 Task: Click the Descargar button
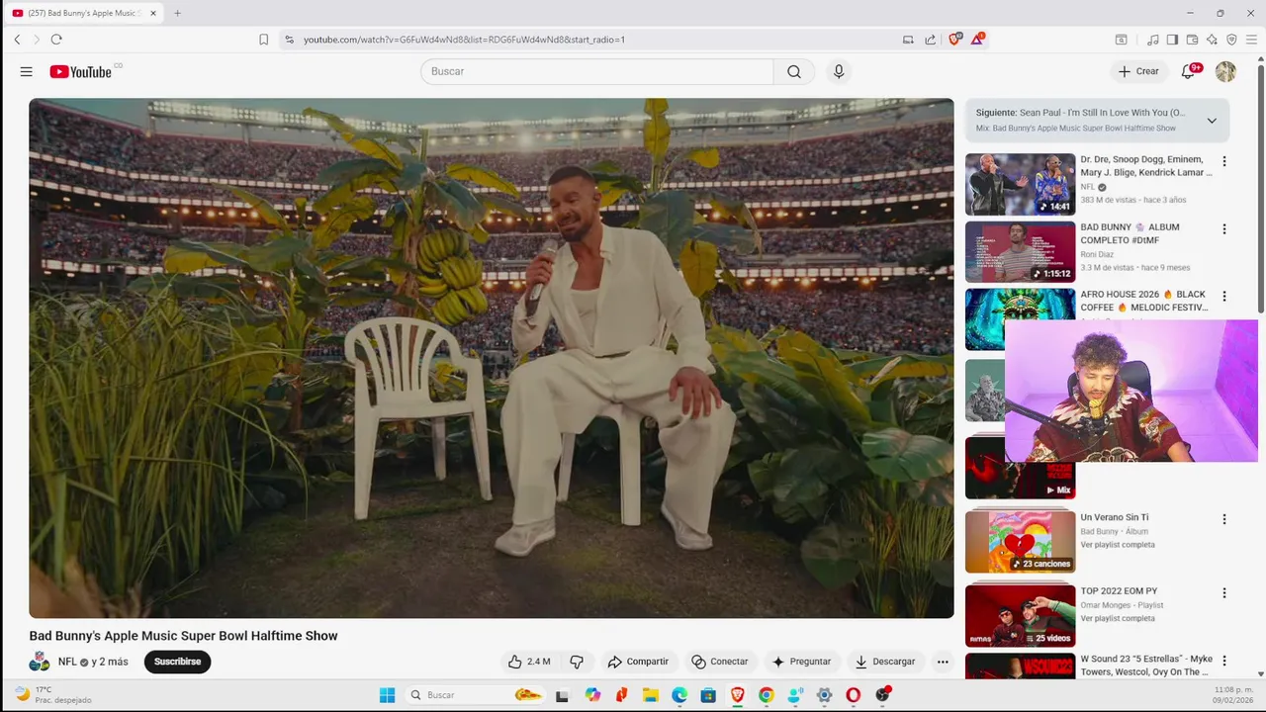pos(885,662)
